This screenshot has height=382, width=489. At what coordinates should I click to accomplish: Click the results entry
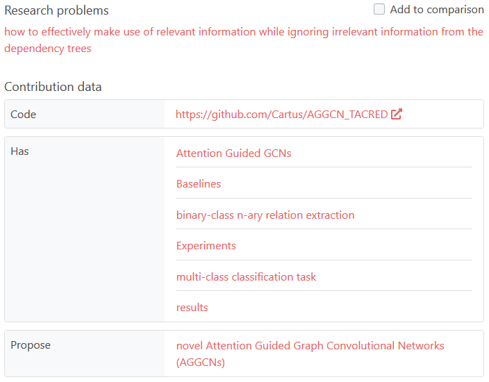192,308
